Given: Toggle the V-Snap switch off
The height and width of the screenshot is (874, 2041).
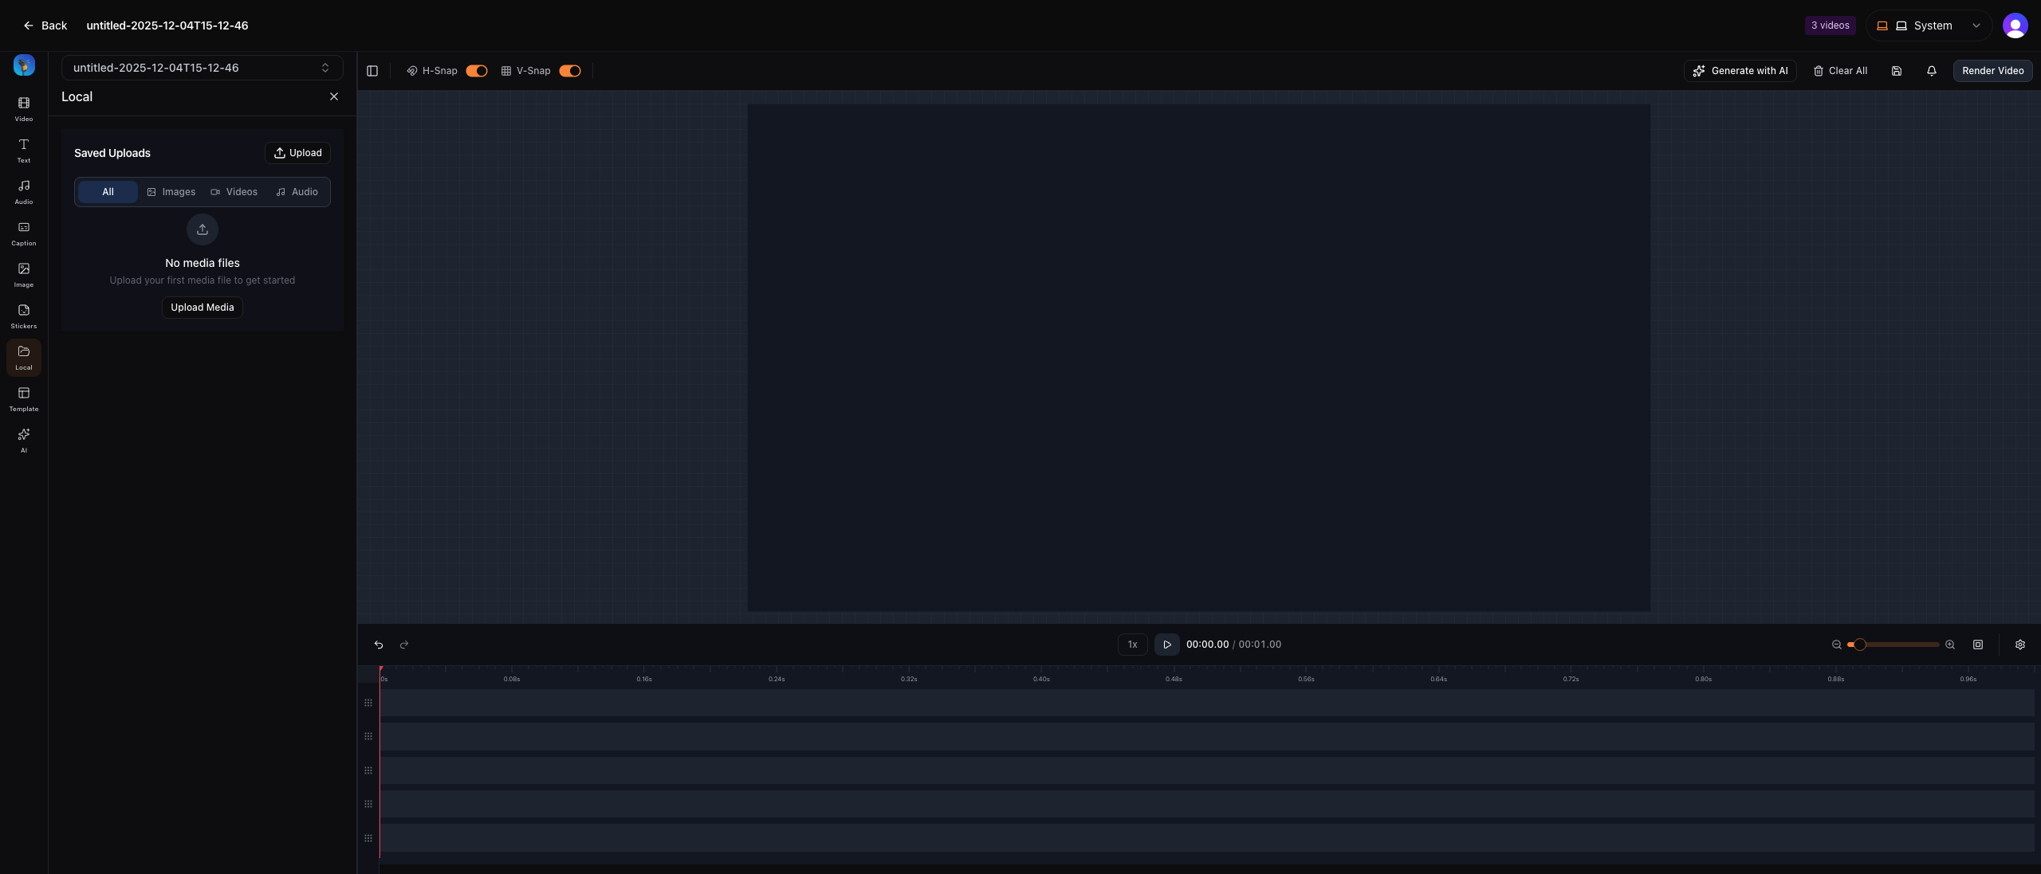Looking at the screenshot, I should tap(570, 71).
